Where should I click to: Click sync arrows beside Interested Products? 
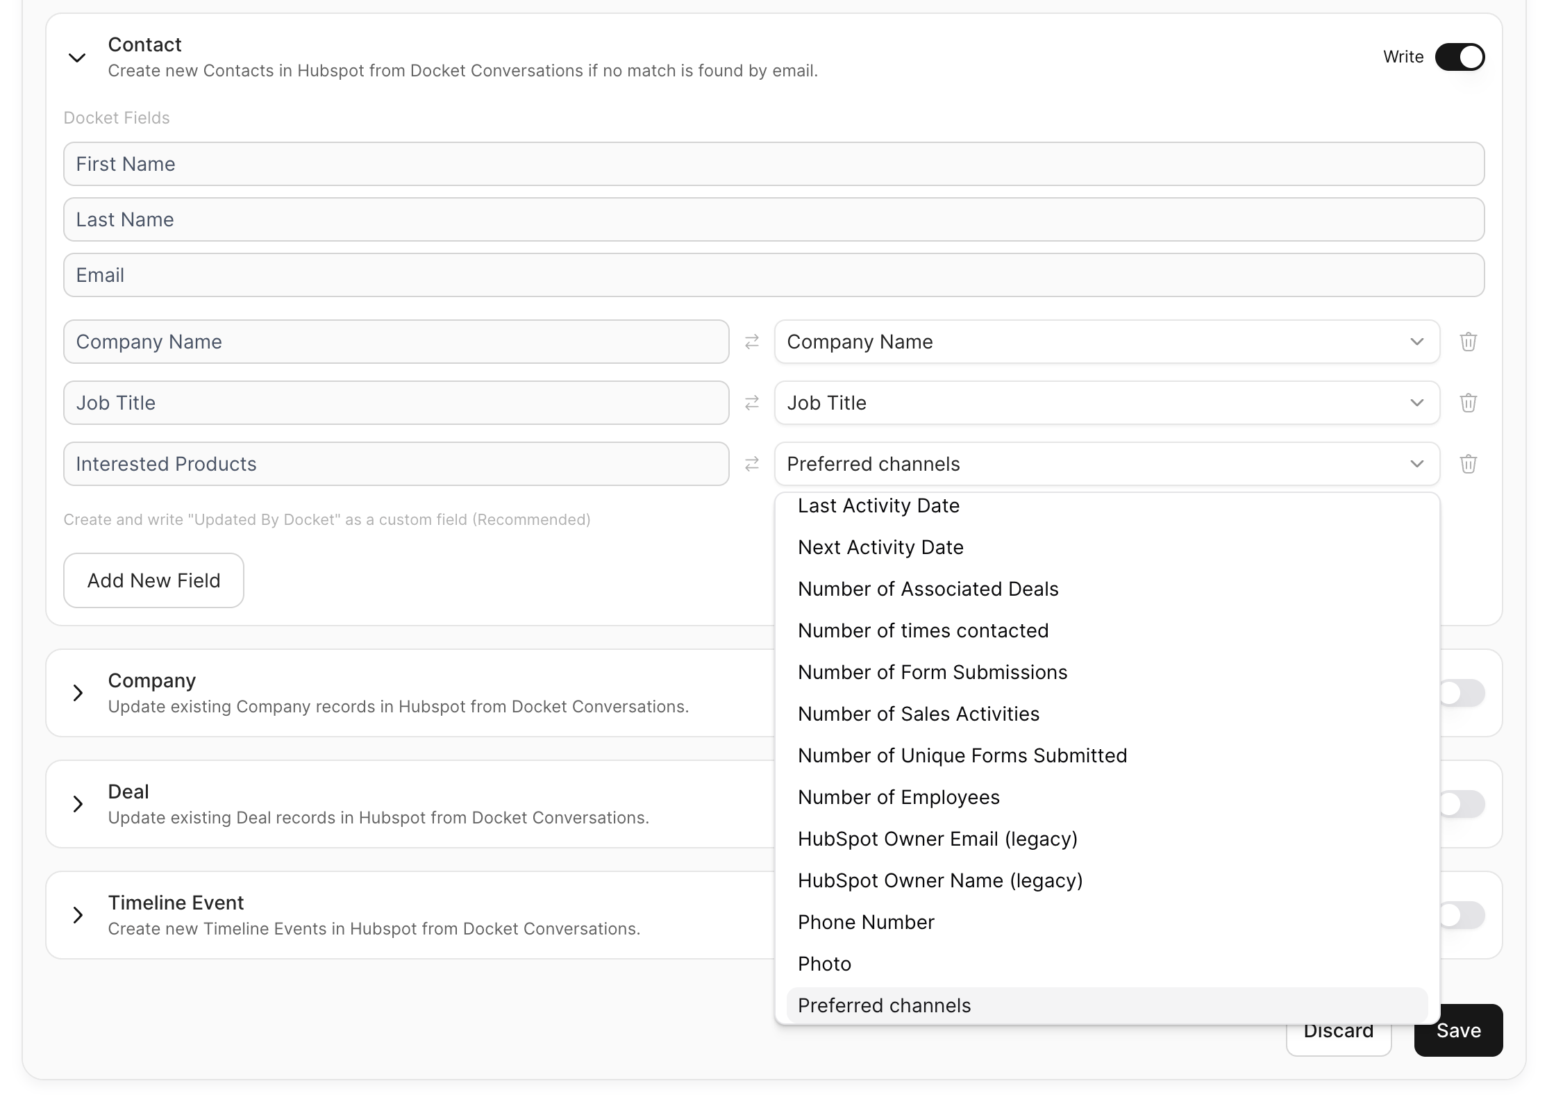[x=751, y=464]
